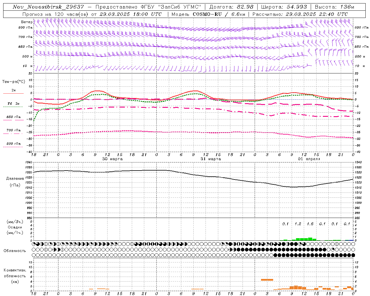Select the "Td 2м" dew point legend label
Viewport: 370px width, 296px height.
tap(13, 103)
